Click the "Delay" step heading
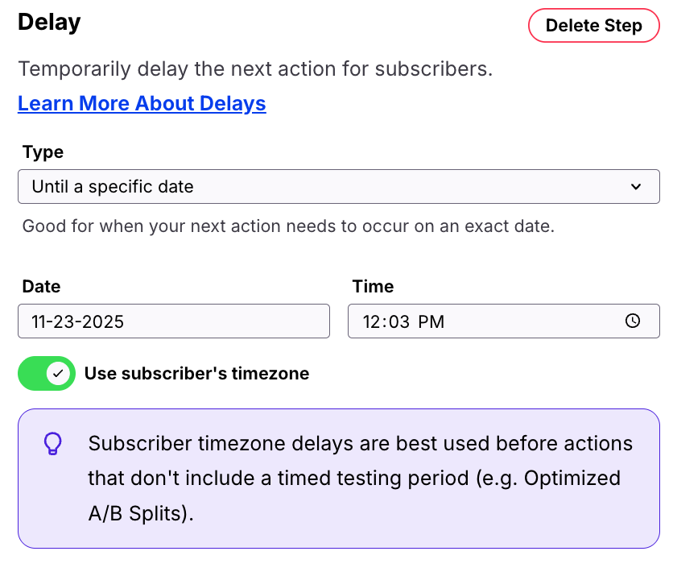673x572 pixels. point(48,23)
